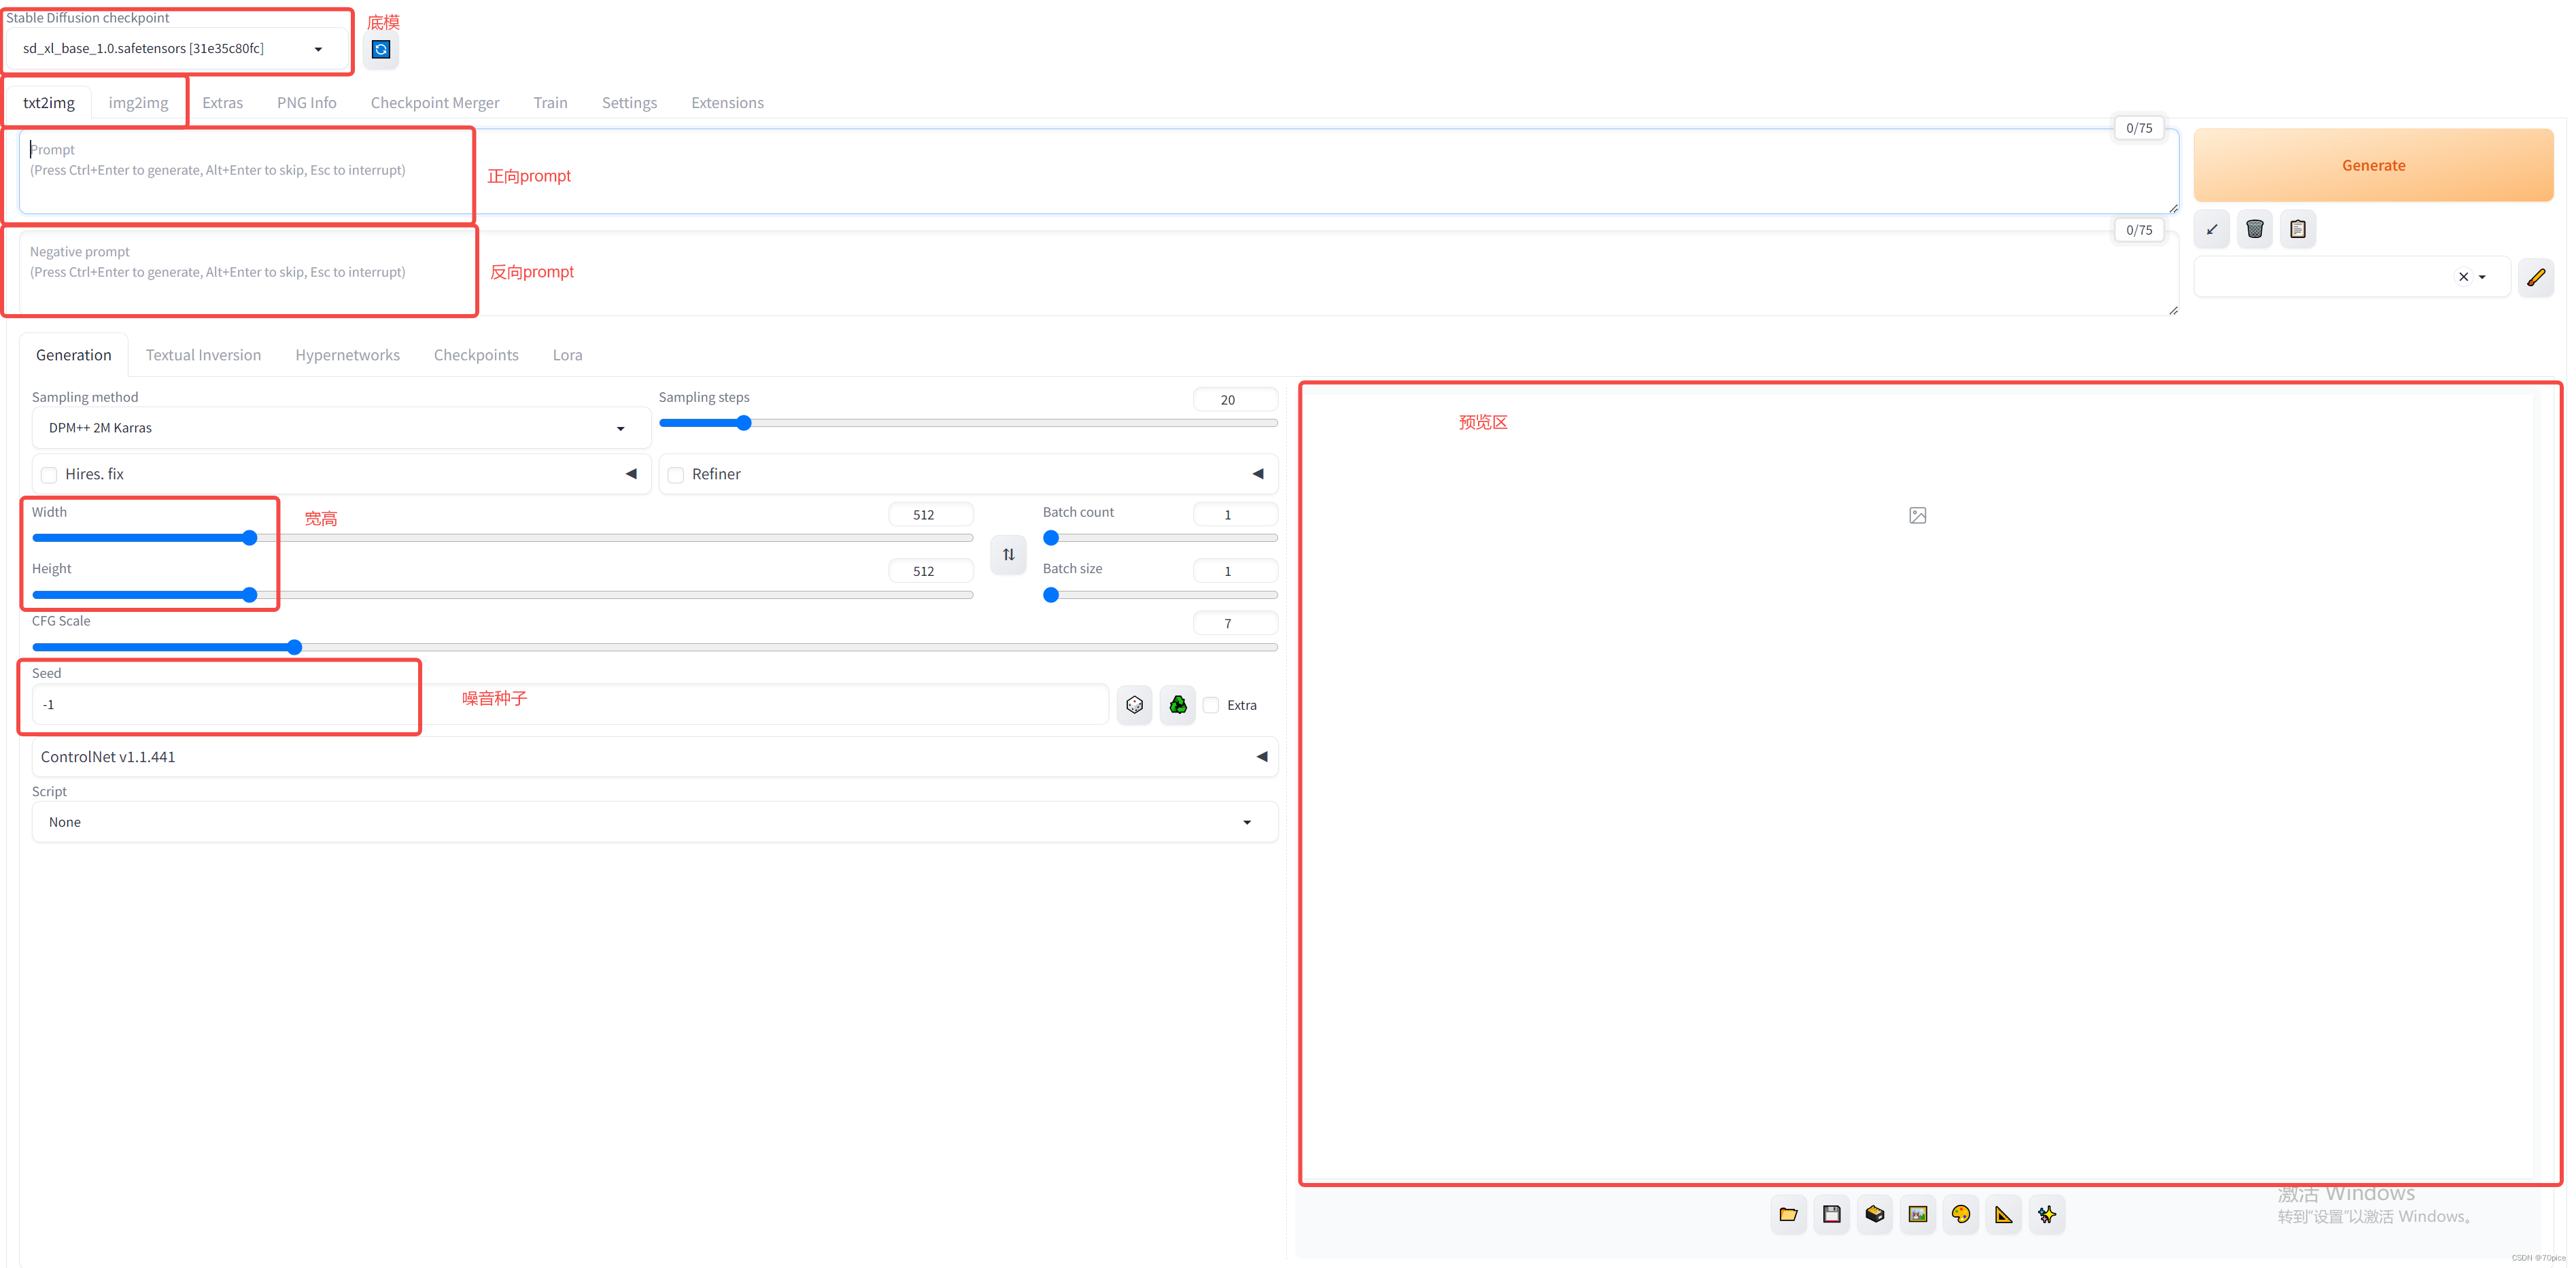Viewport: 2576px width, 1268px height.
Task: Open the Extras tab
Action: [x=222, y=102]
